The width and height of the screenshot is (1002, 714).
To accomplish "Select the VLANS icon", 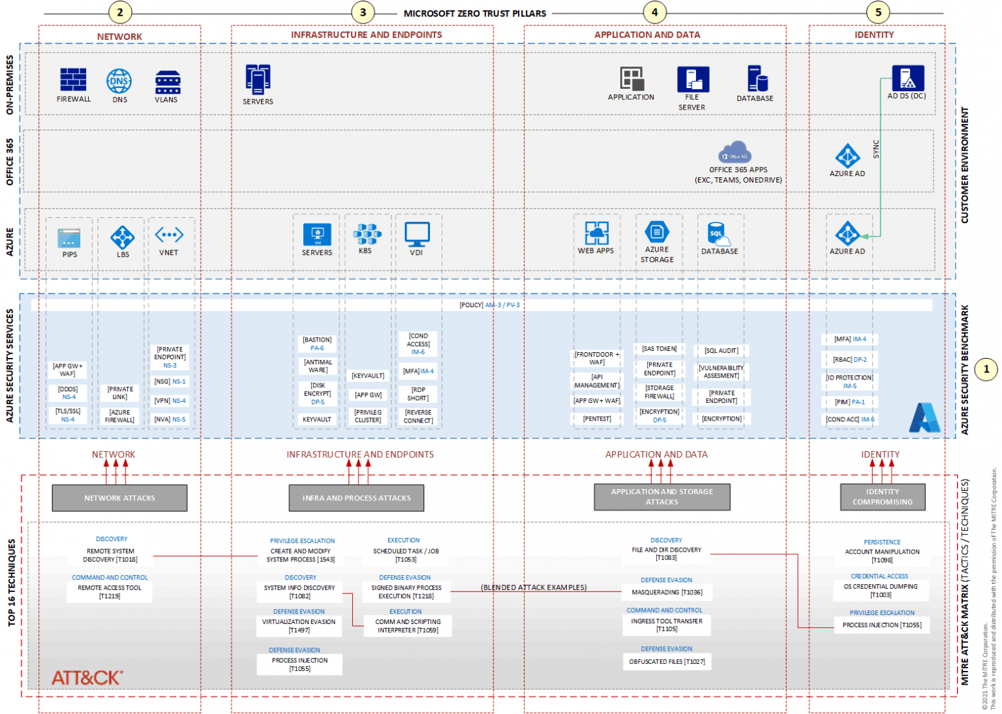I will pos(168,81).
